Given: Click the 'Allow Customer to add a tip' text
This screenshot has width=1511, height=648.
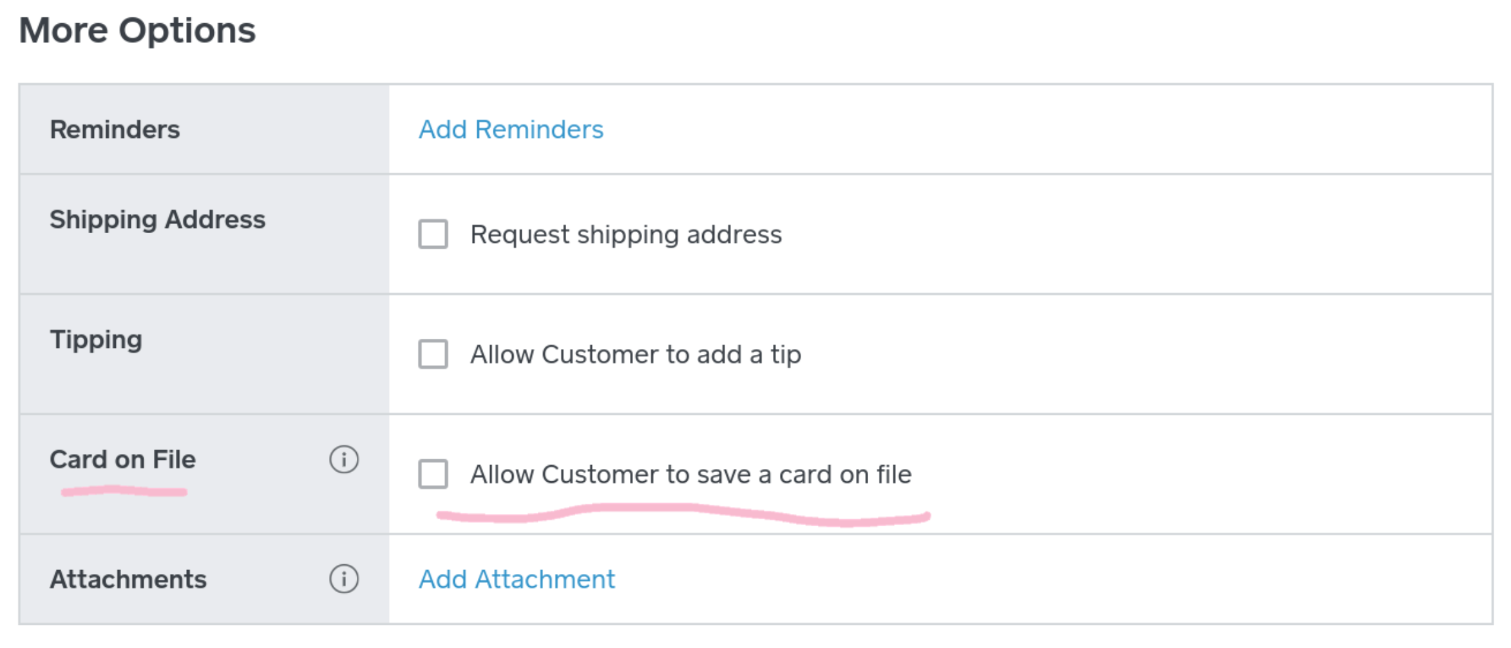Looking at the screenshot, I should click(x=636, y=354).
